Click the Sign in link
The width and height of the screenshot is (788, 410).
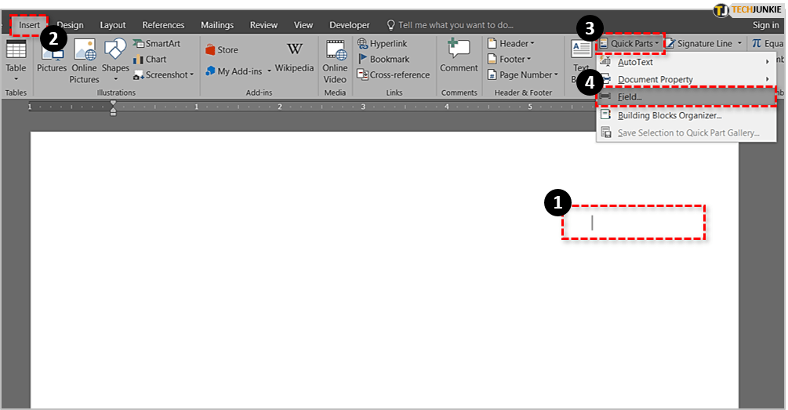(x=765, y=25)
